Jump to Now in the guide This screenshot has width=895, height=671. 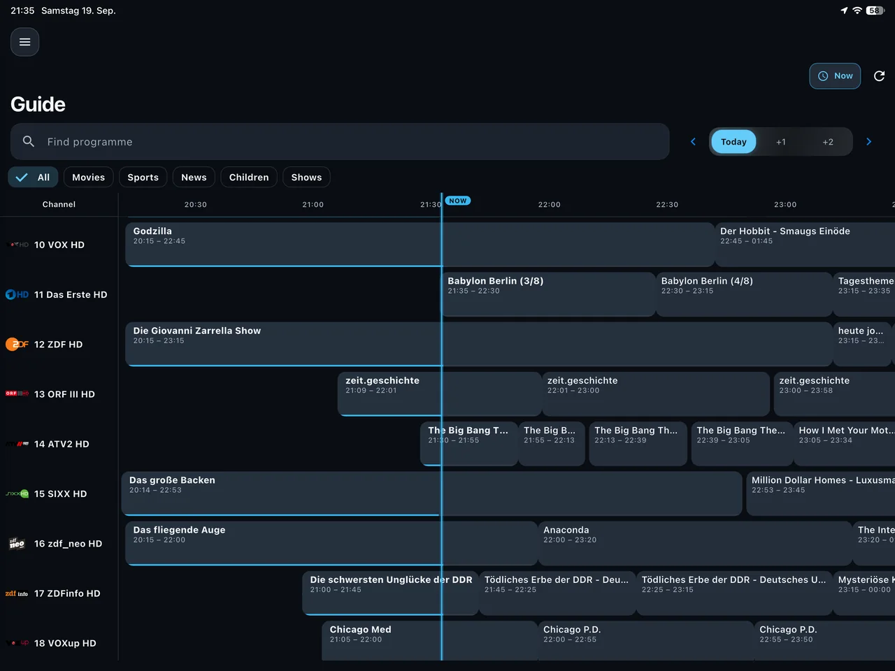click(x=835, y=75)
